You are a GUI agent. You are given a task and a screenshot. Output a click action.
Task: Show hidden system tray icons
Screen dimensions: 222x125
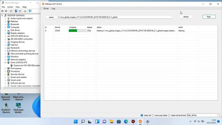(190, 122)
